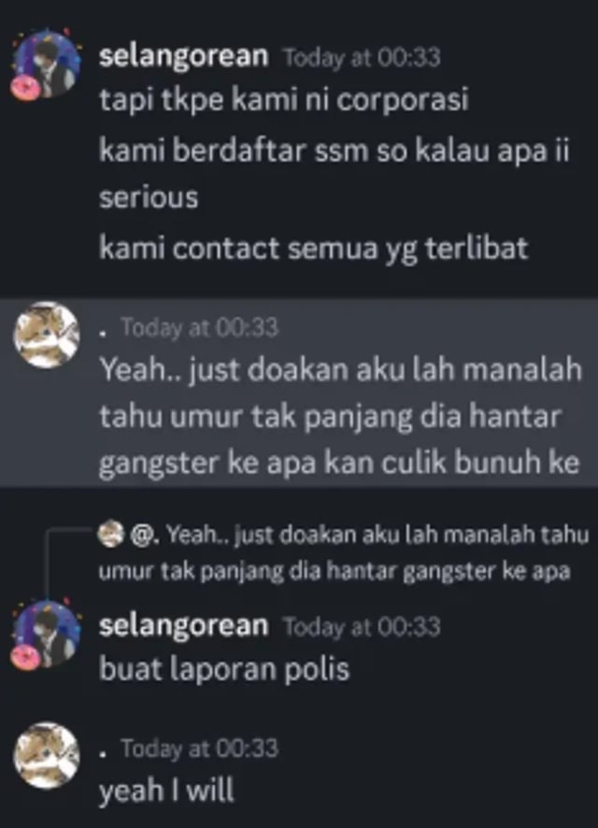
Task: Click the cat avatar on highlighted message
Action: pyautogui.click(x=47, y=335)
